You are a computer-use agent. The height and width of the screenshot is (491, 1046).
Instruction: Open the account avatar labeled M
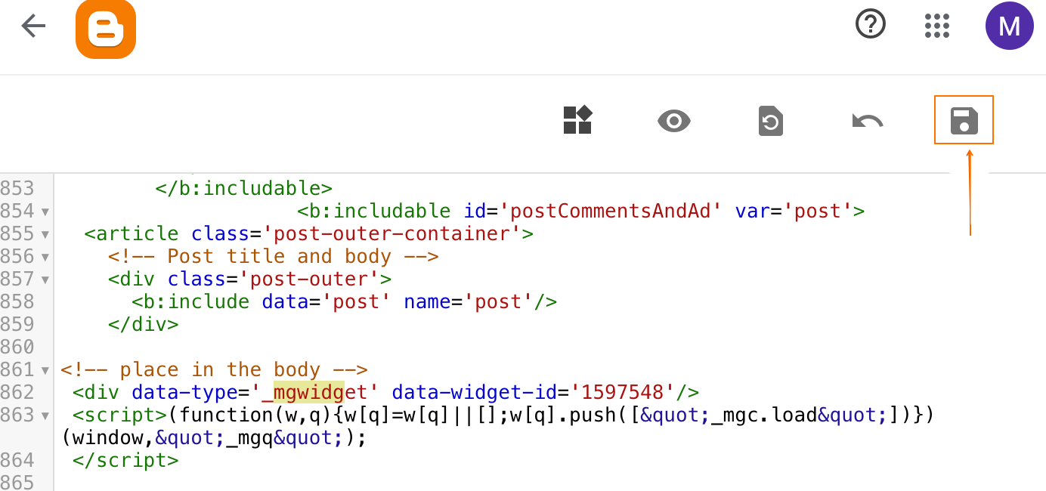[1009, 26]
